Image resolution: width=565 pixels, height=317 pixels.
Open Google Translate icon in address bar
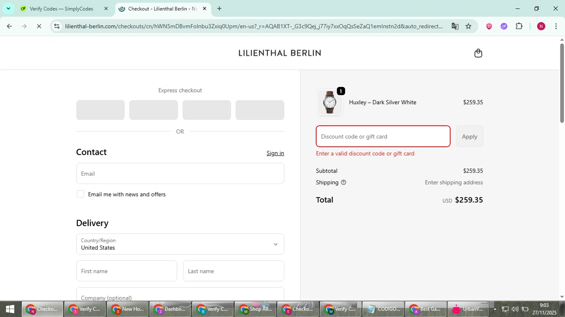[455, 26]
